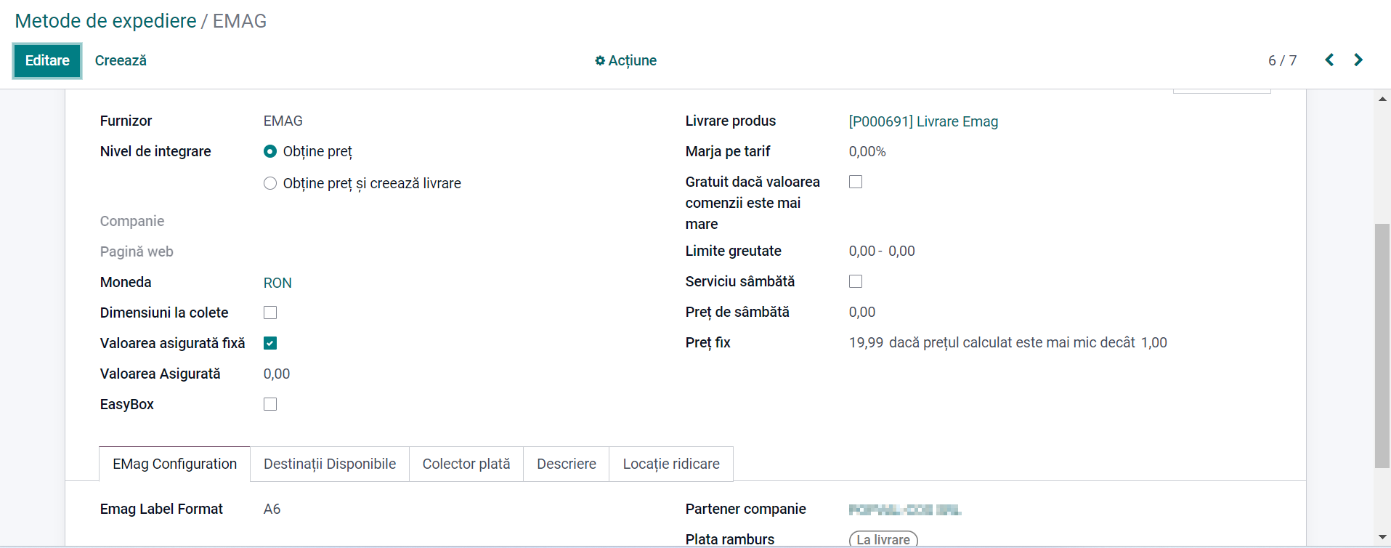Click the vertical scrollbar thumb

click(1382, 346)
